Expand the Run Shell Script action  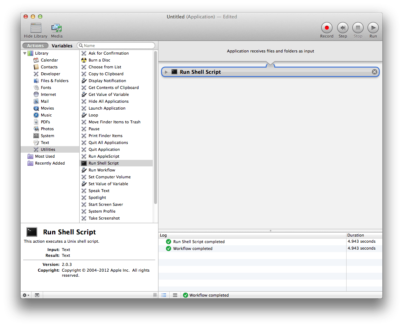[x=166, y=72]
